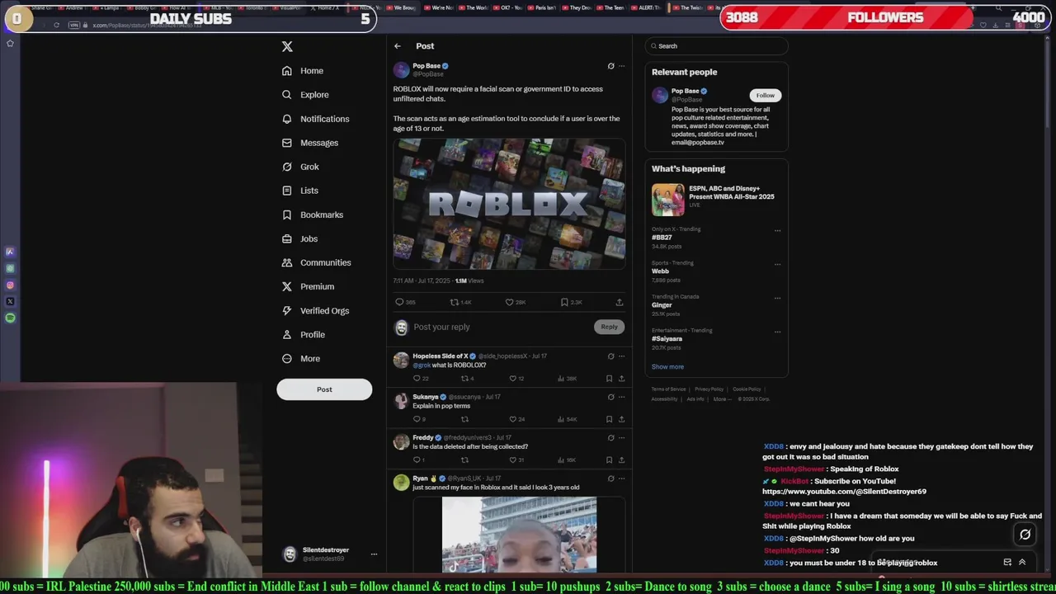1056x594 pixels.
Task: Click the Profile person icon
Action: (x=287, y=334)
